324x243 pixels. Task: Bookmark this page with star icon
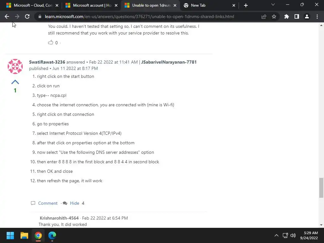tap(274, 16)
